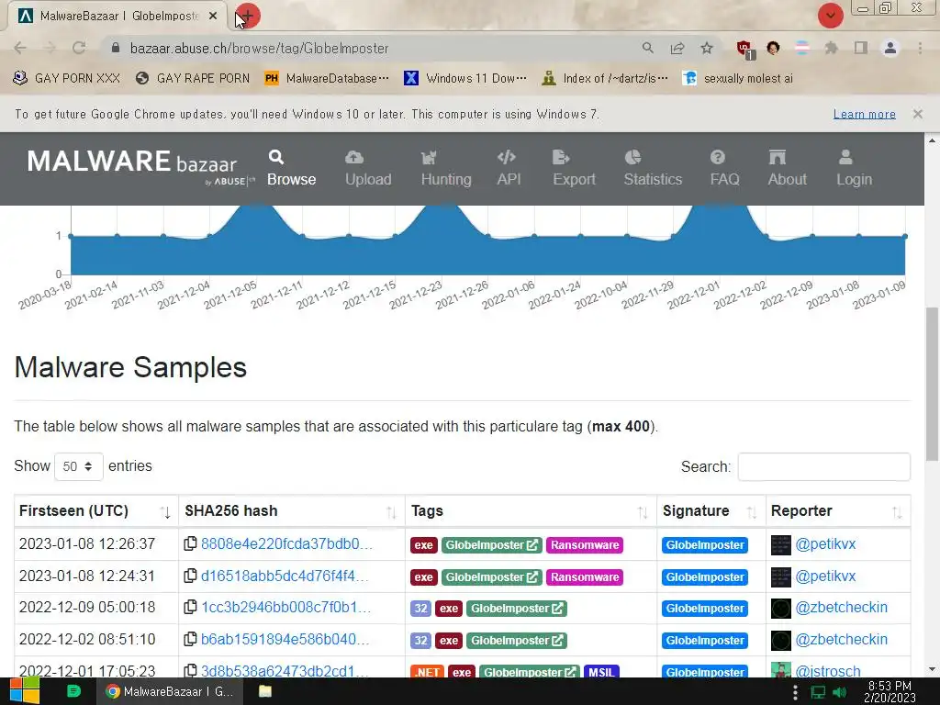Sort table by Reporter column
This screenshot has width=940, height=705.
coord(837,511)
